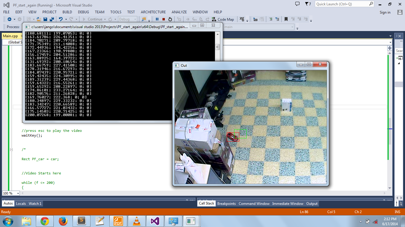Click the Open File folder icon
This screenshot has height=227, width=405.
(39, 19)
